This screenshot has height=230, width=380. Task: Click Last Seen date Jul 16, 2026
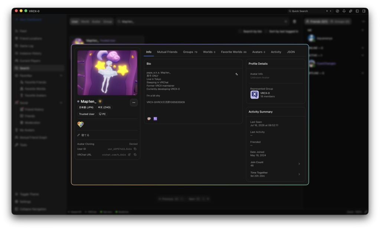(264, 126)
